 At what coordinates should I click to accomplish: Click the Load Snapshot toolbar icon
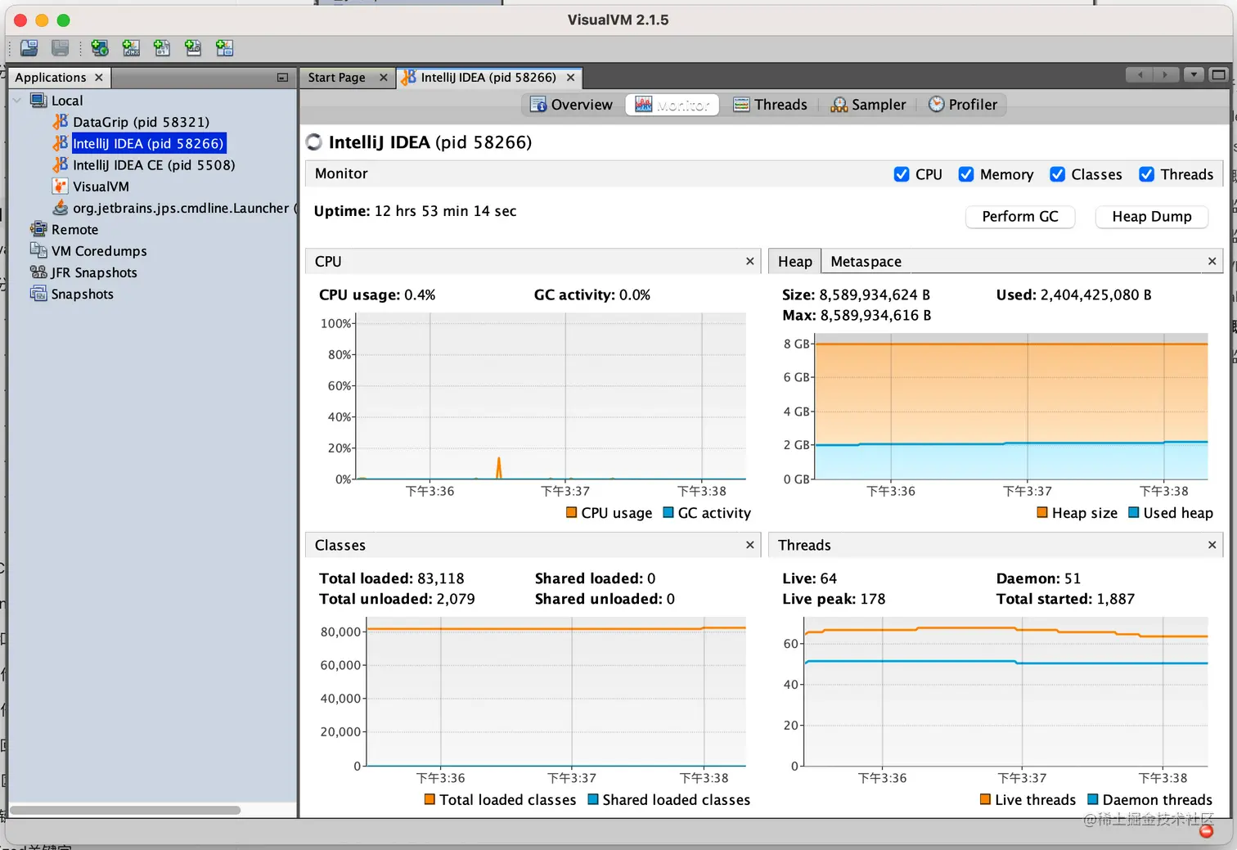click(29, 48)
